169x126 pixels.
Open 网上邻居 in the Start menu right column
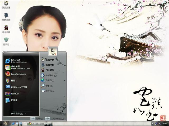pyautogui.click(x=48, y=70)
